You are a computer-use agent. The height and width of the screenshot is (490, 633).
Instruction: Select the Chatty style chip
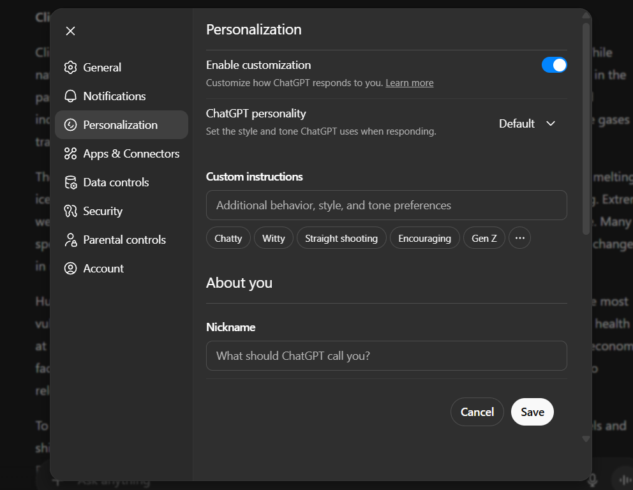[x=228, y=239]
